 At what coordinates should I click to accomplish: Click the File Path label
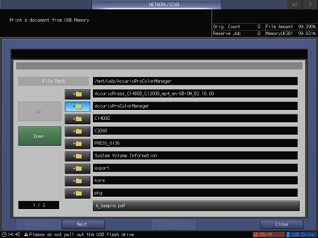54,81
